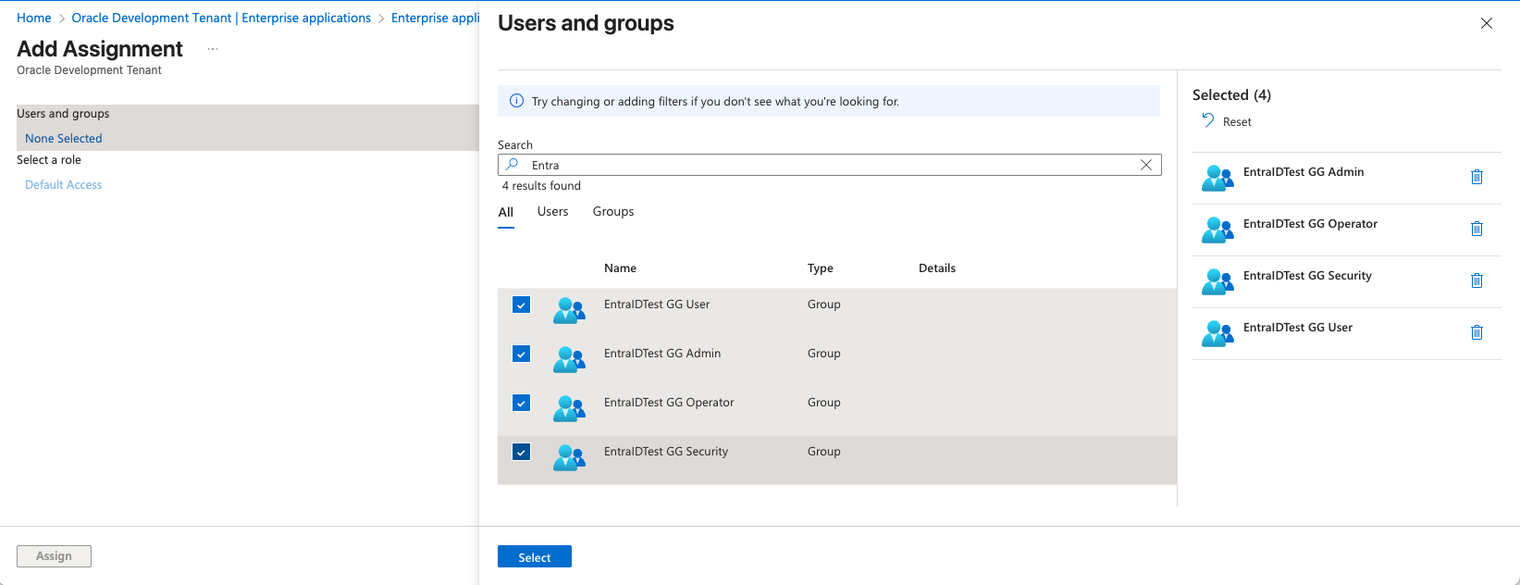This screenshot has width=1520, height=585.
Task: Click the Assign button
Action: (x=54, y=556)
